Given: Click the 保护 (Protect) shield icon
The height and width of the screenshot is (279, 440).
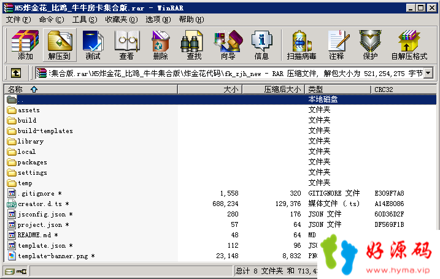Looking at the screenshot, I should (370, 45).
